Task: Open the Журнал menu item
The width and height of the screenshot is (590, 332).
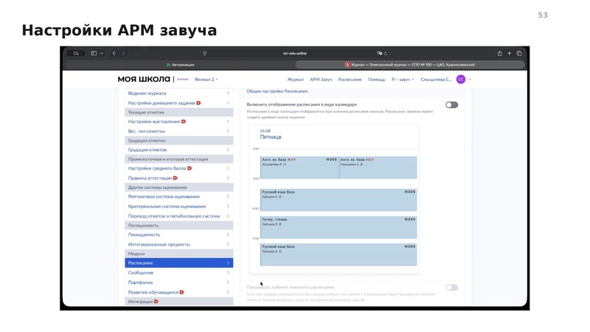Action: tap(296, 80)
